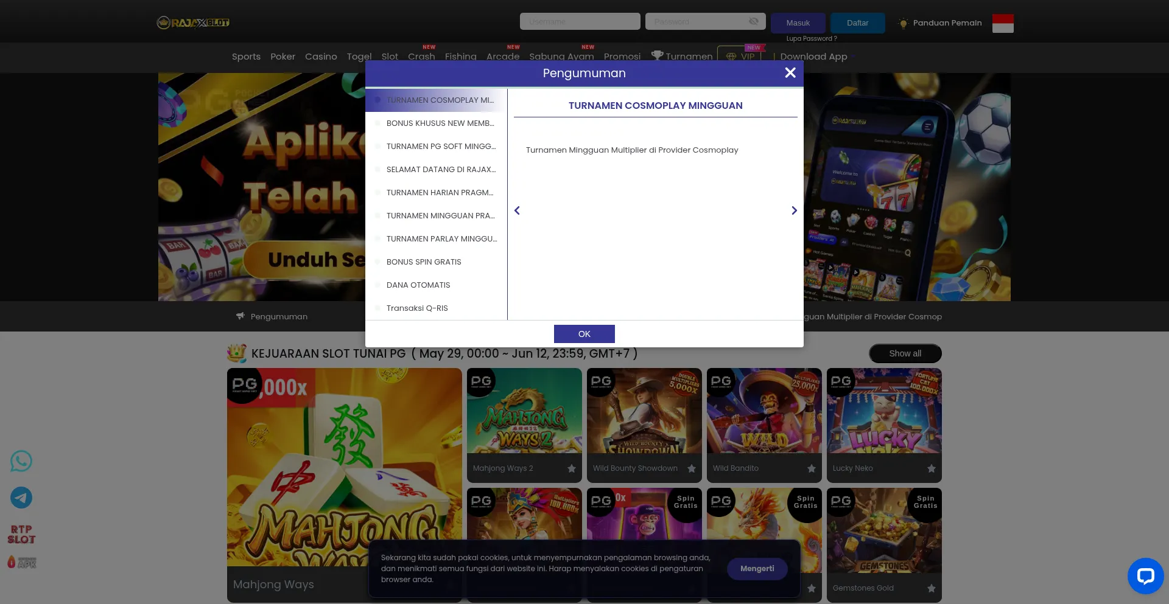Click the Daftar register button
1169x604 pixels.
point(858,23)
